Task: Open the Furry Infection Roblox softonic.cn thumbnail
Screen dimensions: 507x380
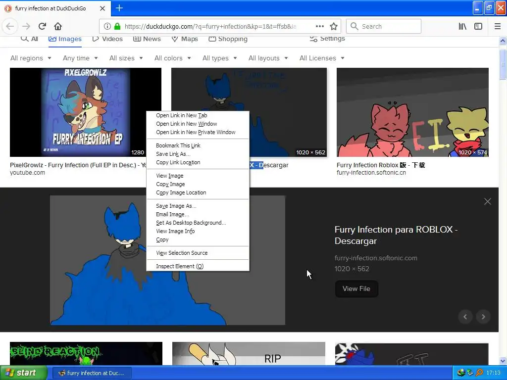Action: pos(412,112)
